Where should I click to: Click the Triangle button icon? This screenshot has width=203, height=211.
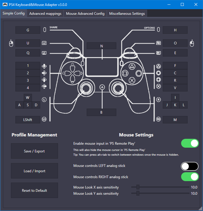click(159, 66)
